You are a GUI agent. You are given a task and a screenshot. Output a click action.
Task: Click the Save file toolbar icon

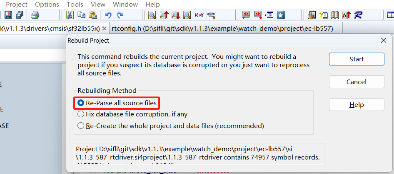click(x=8, y=15)
